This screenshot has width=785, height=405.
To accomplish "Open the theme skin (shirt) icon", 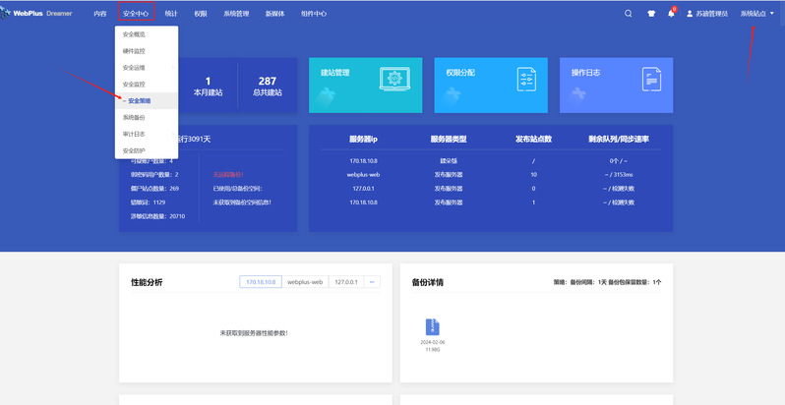I will click(x=651, y=14).
